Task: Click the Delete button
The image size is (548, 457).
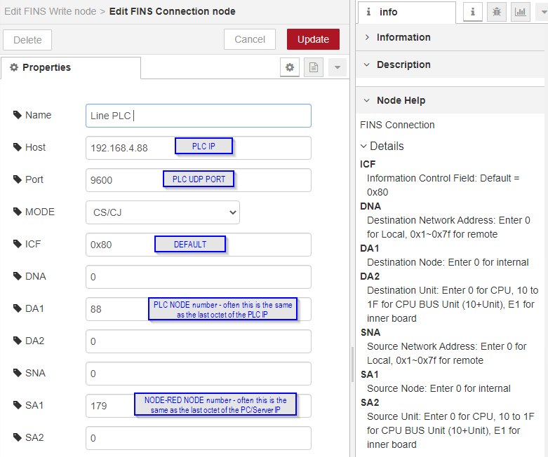Action: [27, 40]
